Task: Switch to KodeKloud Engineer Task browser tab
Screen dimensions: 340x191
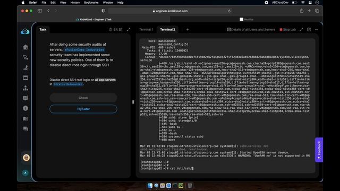Action: (x=93, y=20)
